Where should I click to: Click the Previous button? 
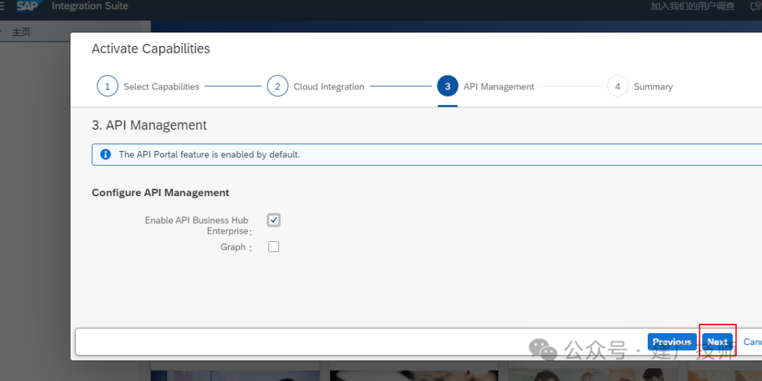pyautogui.click(x=672, y=342)
